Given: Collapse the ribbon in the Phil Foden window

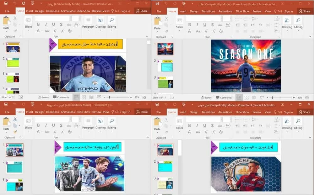Looking at the screenshot, I should (x=310, y=137).
